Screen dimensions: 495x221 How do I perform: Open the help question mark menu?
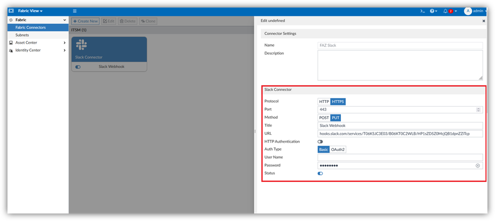(x=434, y=11)
